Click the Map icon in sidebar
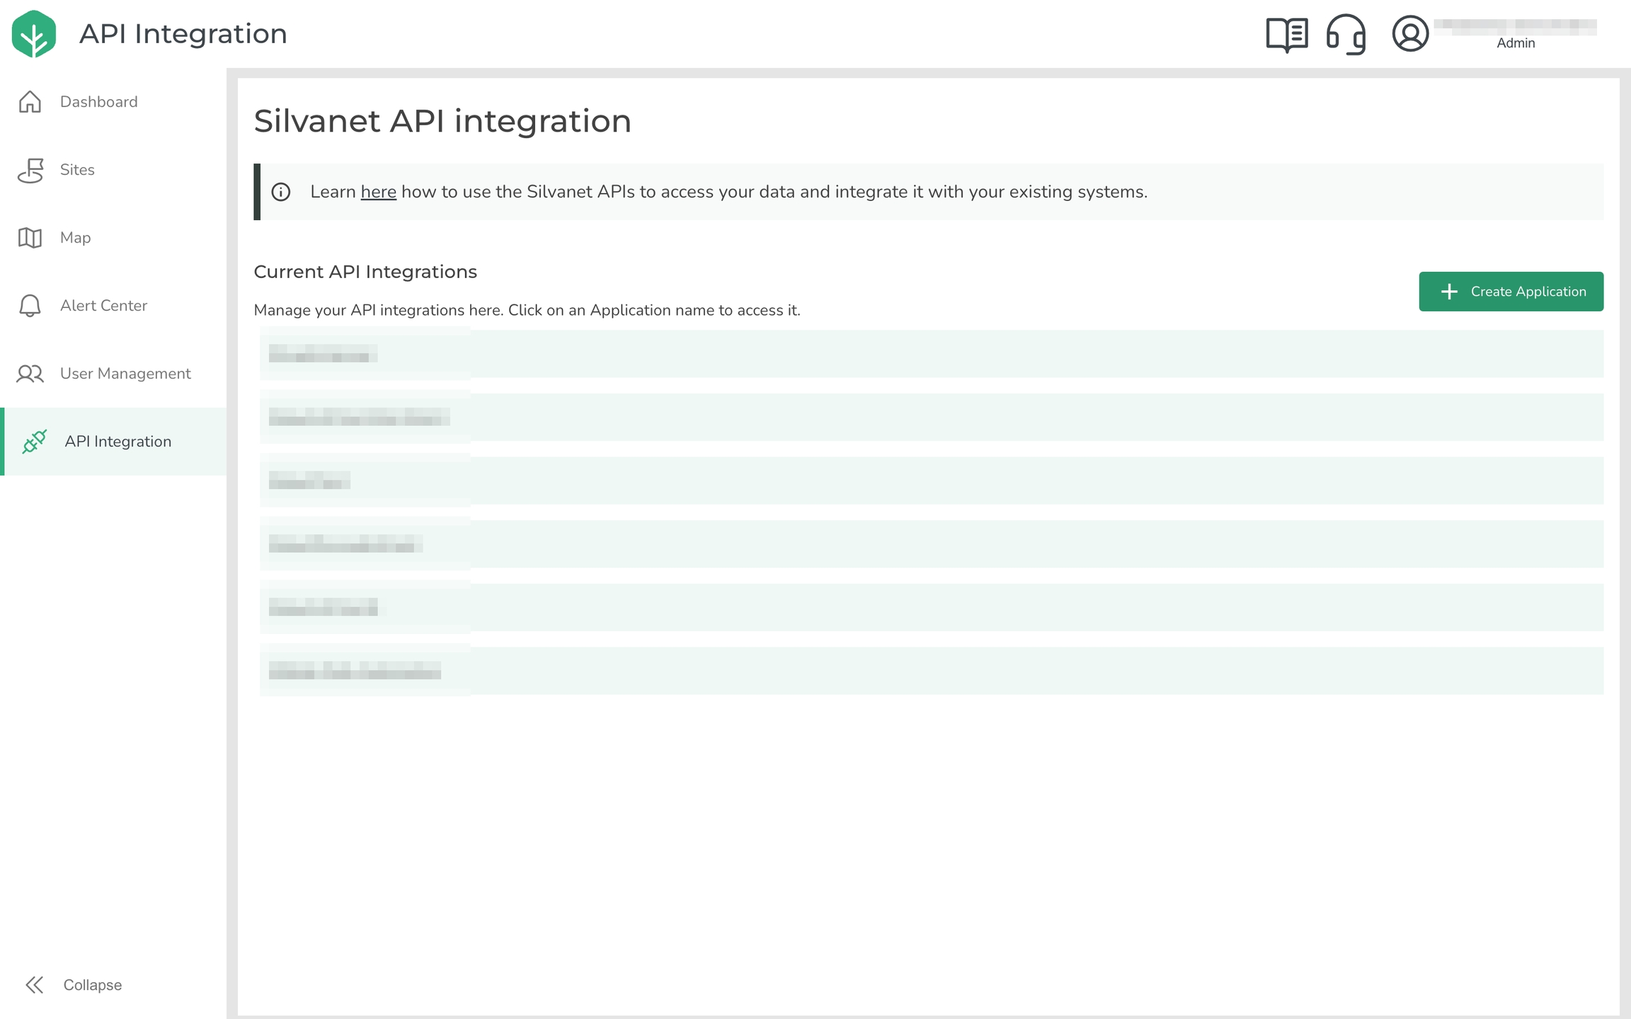 click(x=30, y=238)
